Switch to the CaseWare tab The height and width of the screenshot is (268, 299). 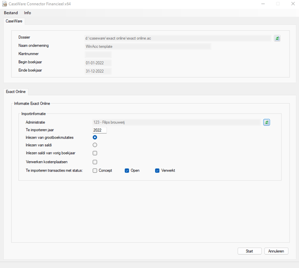click(14, 21)
